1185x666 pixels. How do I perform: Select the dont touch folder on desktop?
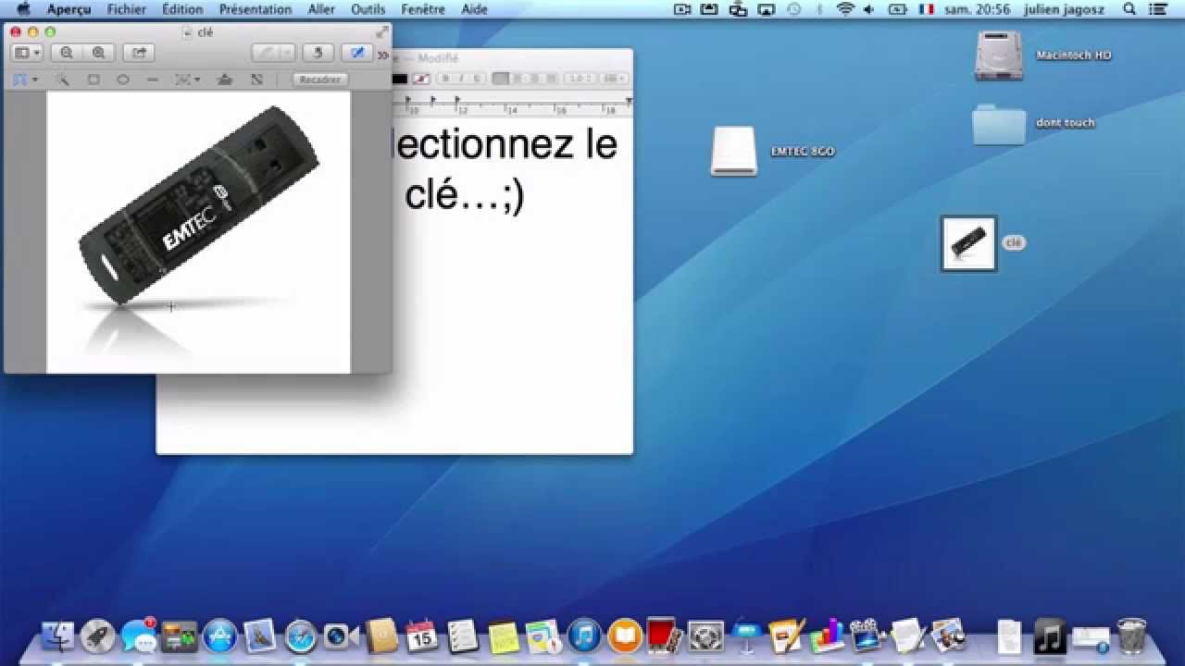point(999,125)
